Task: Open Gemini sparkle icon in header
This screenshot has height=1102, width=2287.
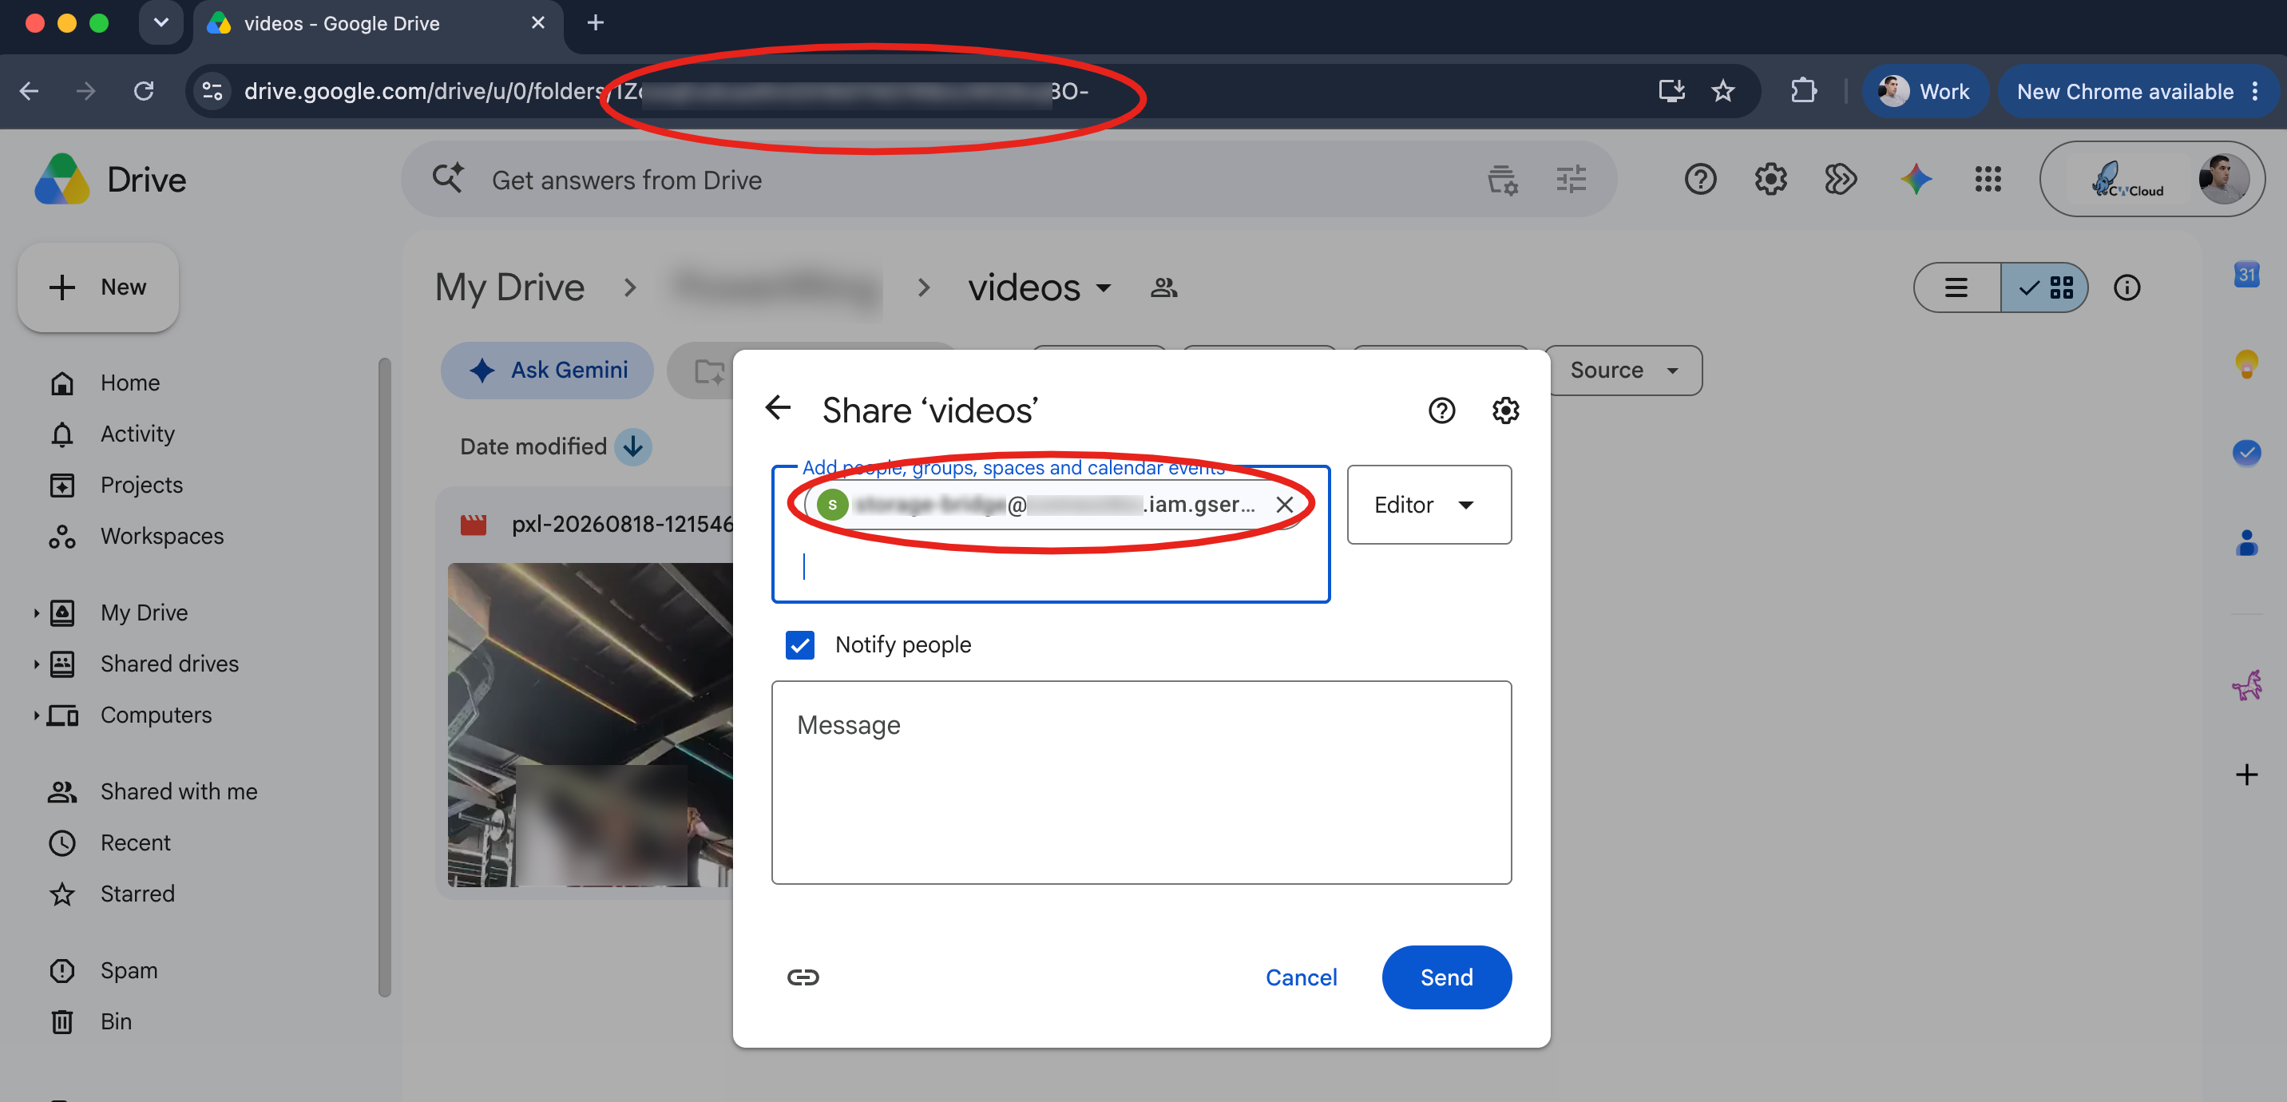Action: [1915, 180]
